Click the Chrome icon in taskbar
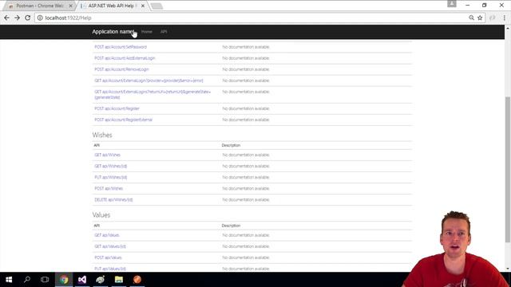This screenshot has height=287, width=511. (64, 280)
